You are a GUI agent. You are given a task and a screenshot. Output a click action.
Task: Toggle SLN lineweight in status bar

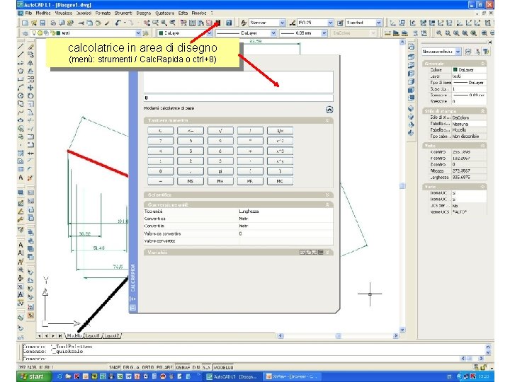[x=207, y=367]
